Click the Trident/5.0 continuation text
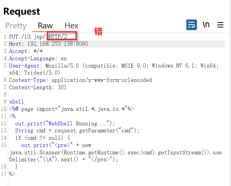231x186 pixels. (x=42, y=73)
